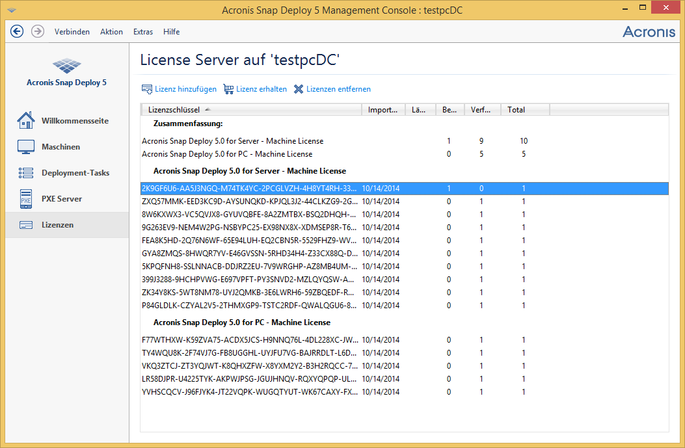Open the Extras menu
The height and width of the screenshot is (448, 685).
click(x=143, y=32)
